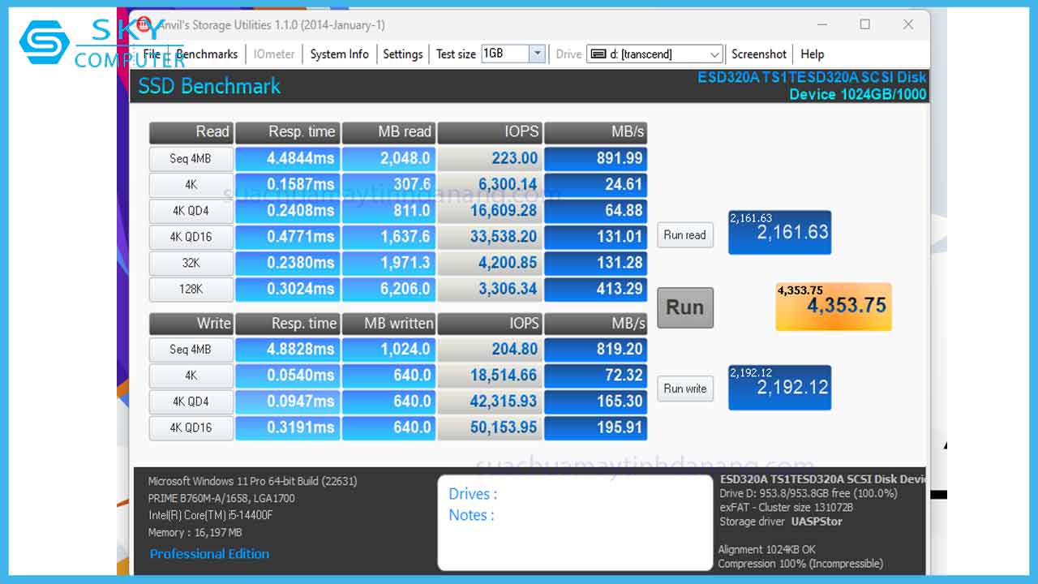Viewport: 1038px width, 584px height.
Task: Click the Run write button
Action: tap(684, 389)
